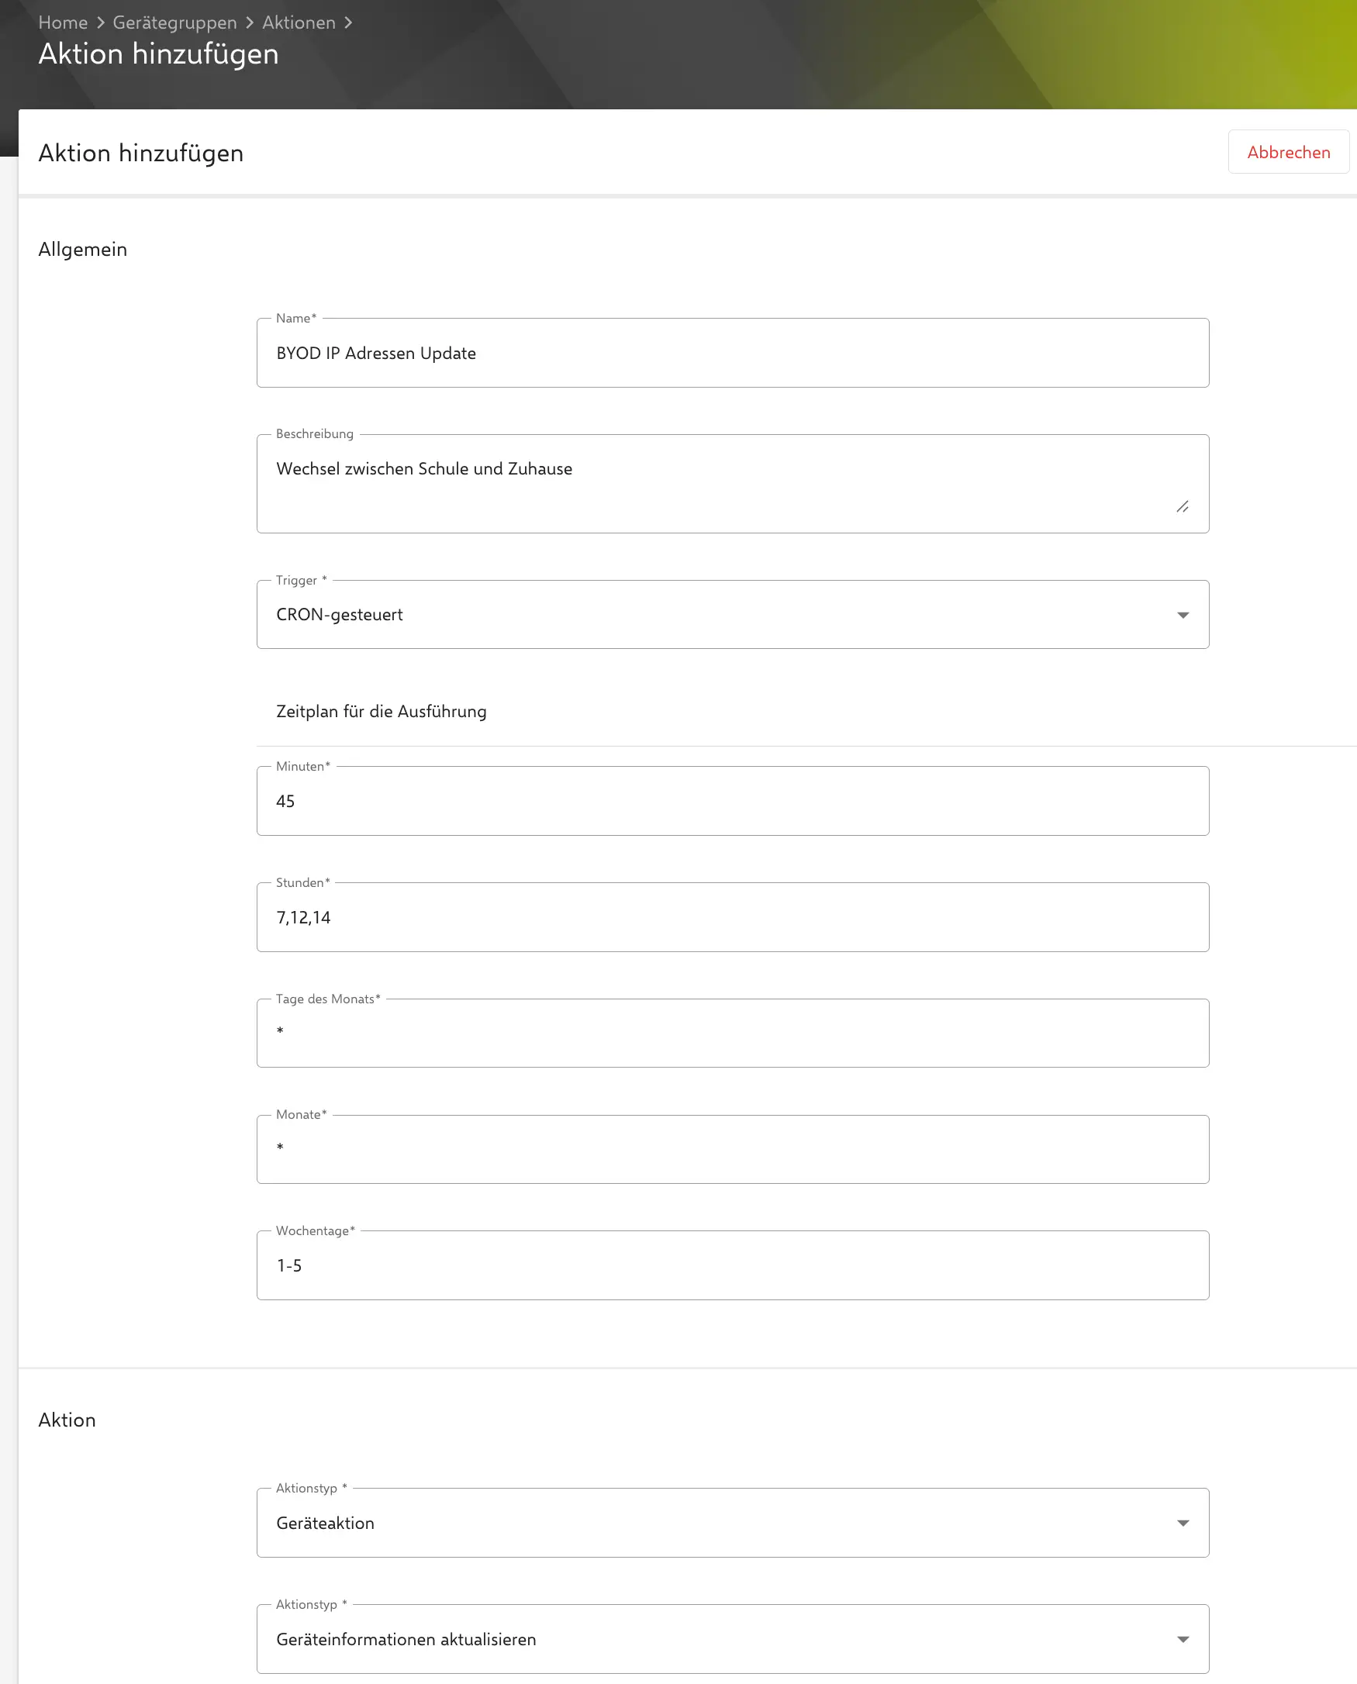Click the Allgemein section label

coord(83,249)
